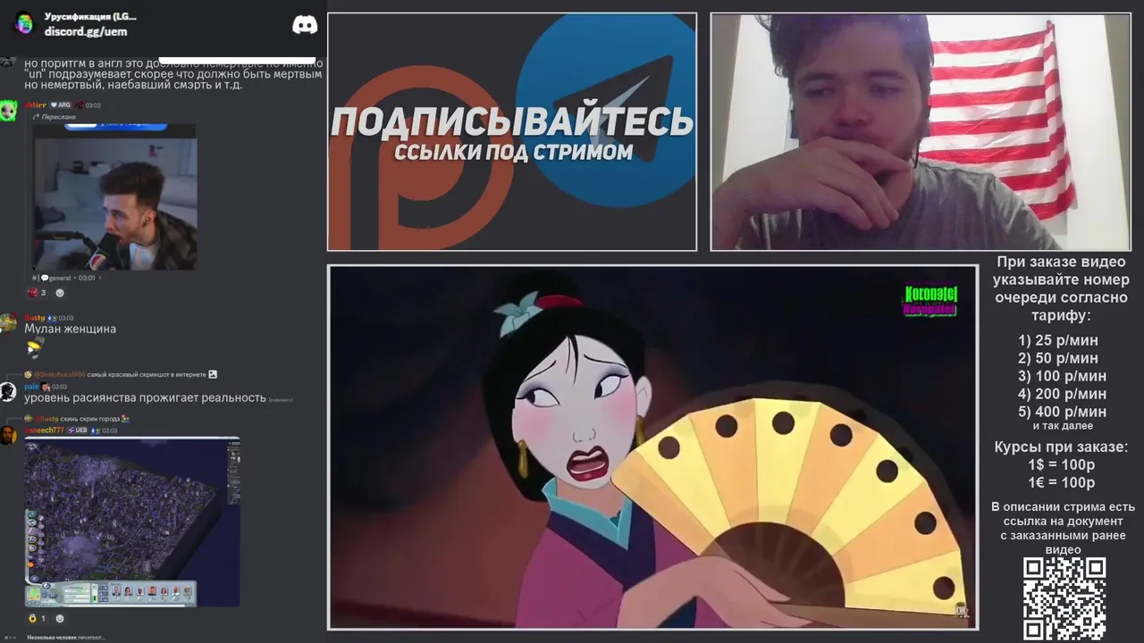Open the forwarded streamer image from shtirr
This screenshot has height=643, width=1144.
(x=115, y=196)
